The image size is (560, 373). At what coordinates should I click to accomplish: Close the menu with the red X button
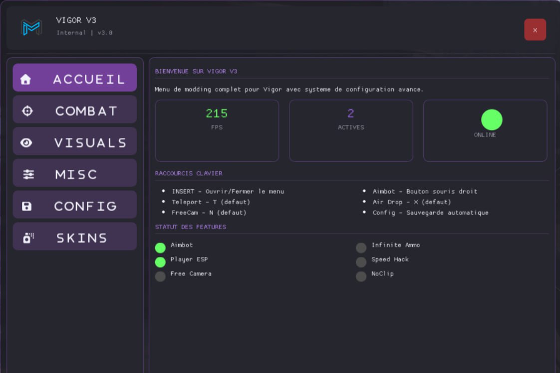point(535,30)
